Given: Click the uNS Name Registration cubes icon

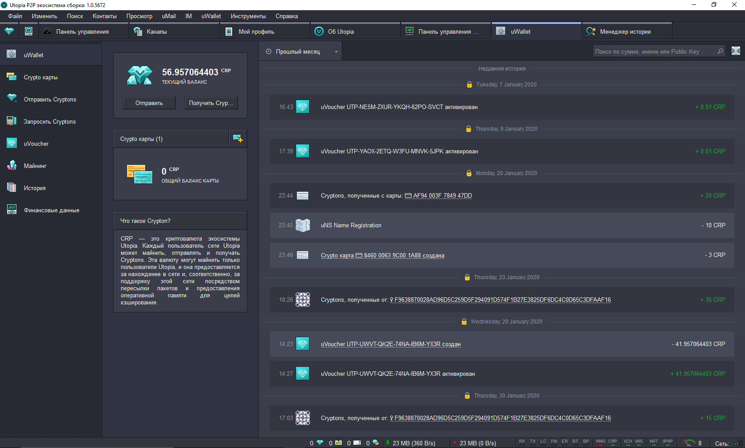Looking at the screenshot, I should pos(302,225).
